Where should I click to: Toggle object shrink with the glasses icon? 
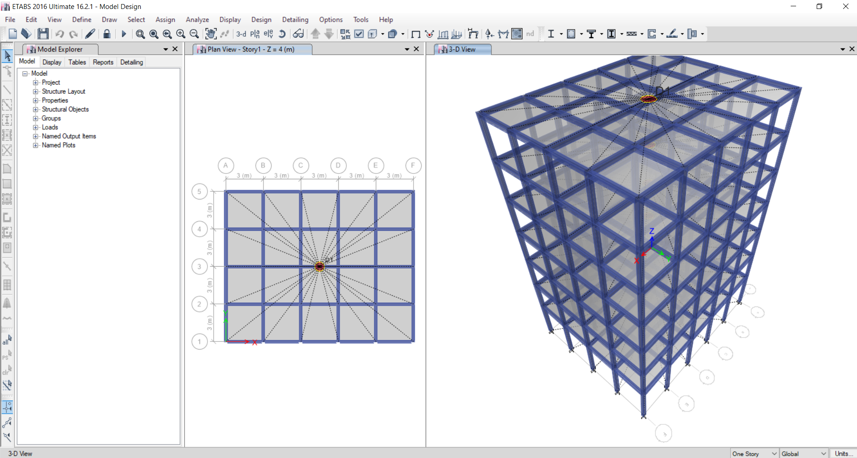coord(298,34)
